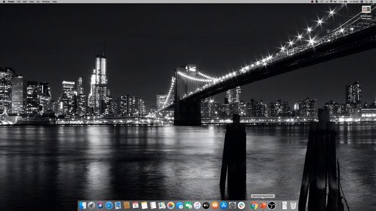Open the View menu
The height and width of the screenshot is (211, 376).
[x=32, y=1]
